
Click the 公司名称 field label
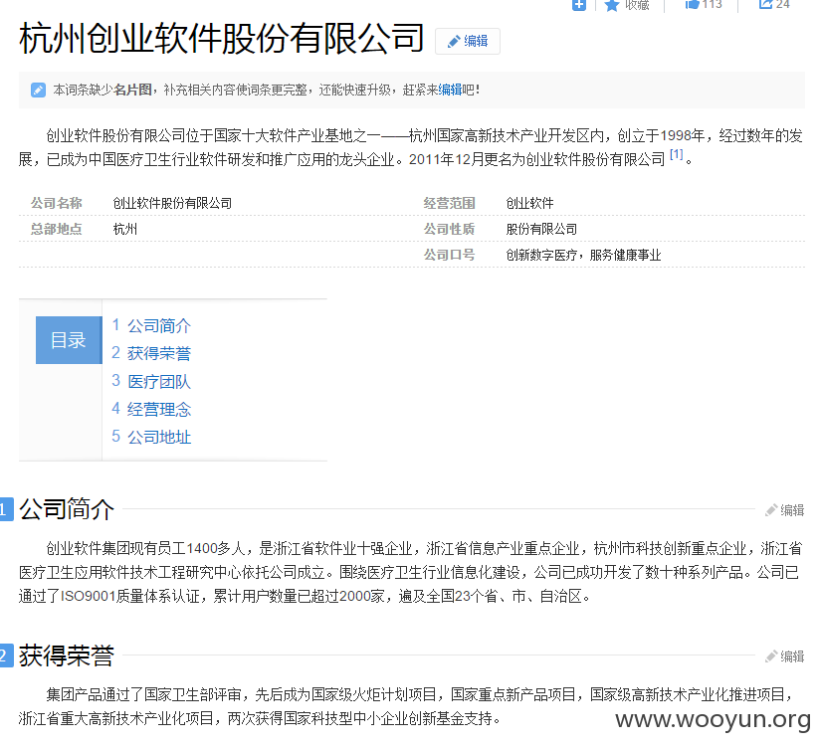point(57,203)
